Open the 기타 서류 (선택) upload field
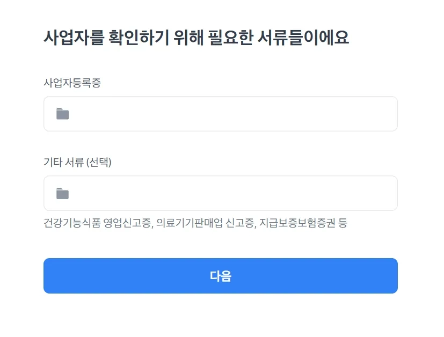The height and width of the screenshot is (337, 444). (x=221, y=193)
